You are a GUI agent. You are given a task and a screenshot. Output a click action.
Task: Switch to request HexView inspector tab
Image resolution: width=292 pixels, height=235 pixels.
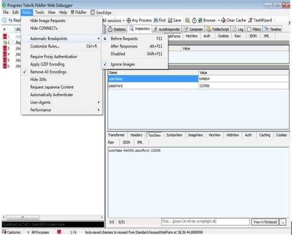pyautogui.click(x=192, y=36)
